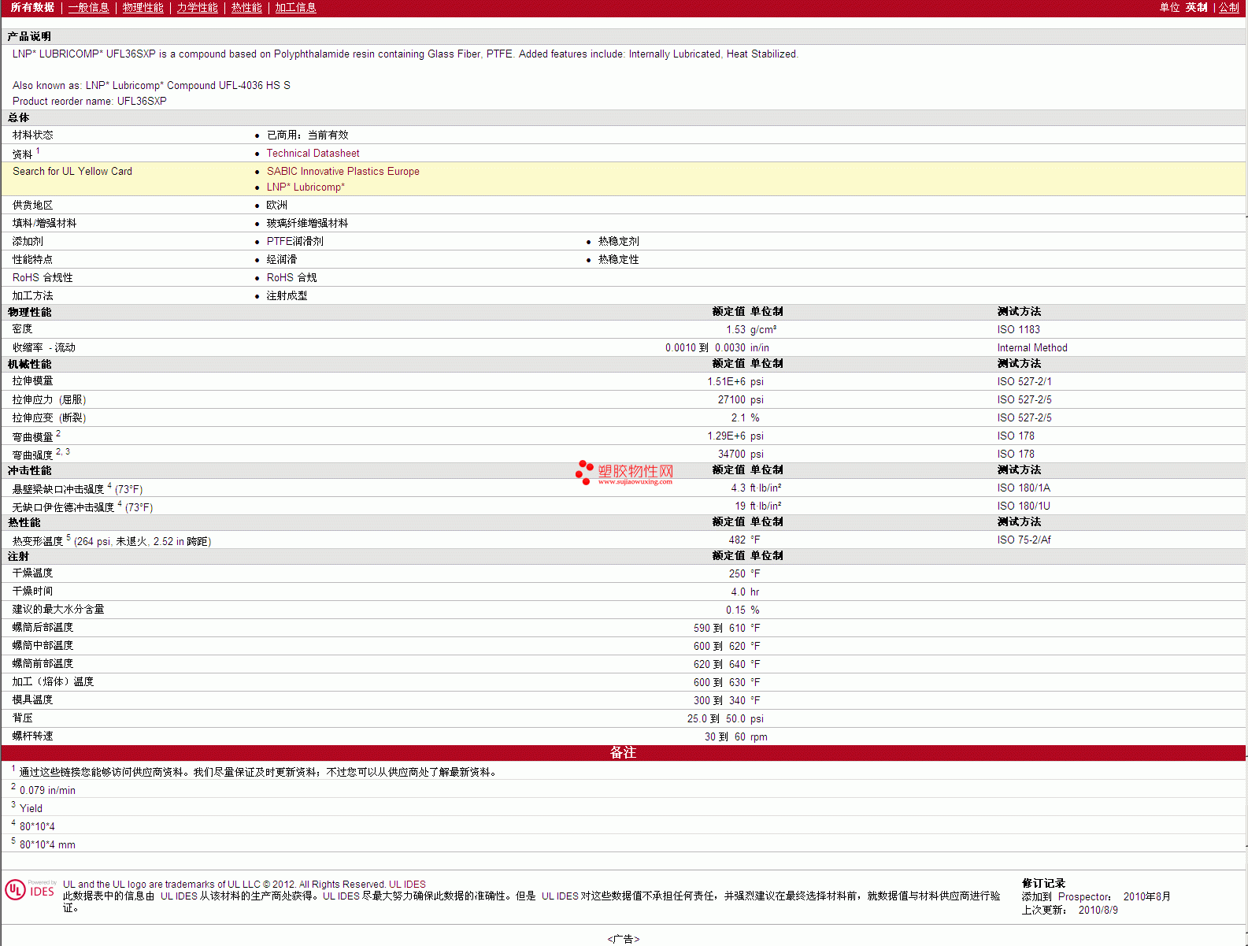Open the LNP* Lubricomp* link
The height and width of the screenshot is (946, 1248).
coord(306,187)
